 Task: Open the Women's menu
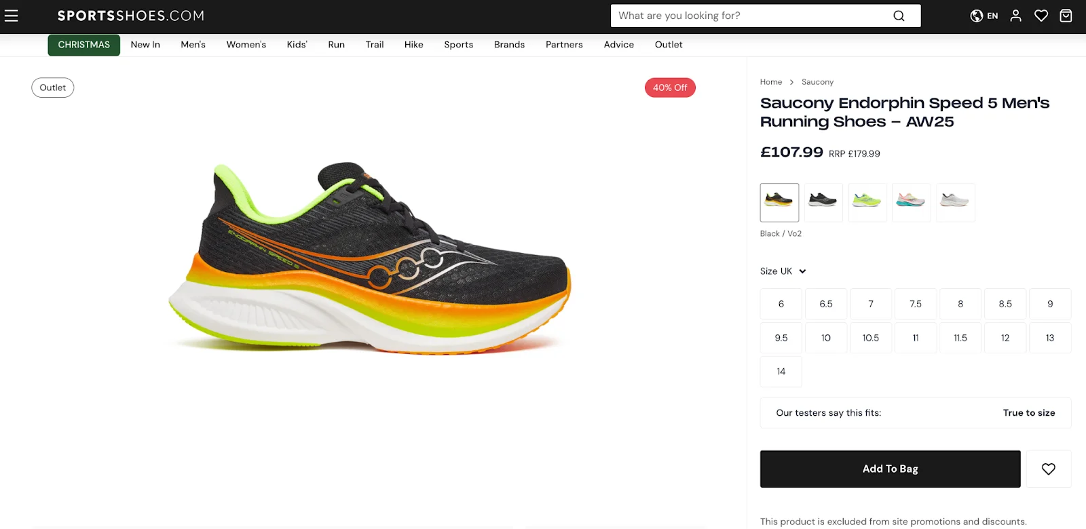point(246,45)
